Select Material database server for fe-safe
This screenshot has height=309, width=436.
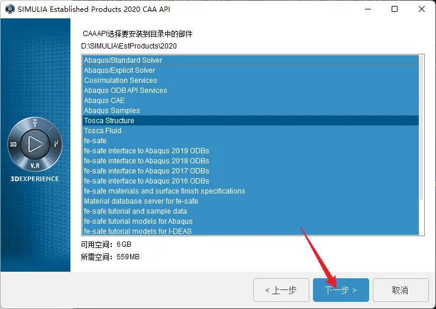click(x=250, y=201)
